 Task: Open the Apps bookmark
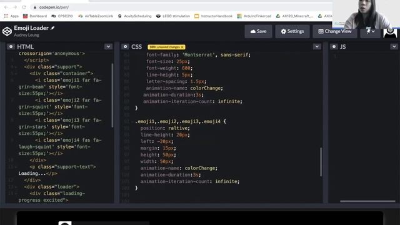[11, 16]
